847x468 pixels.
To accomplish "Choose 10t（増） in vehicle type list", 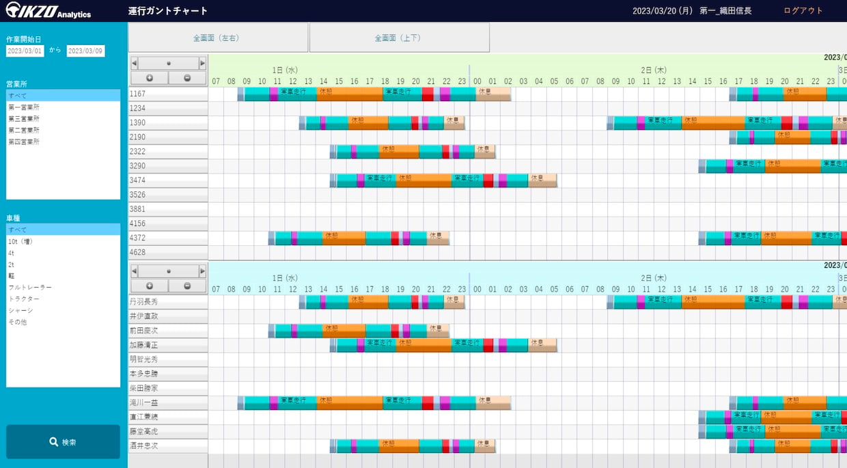I will click(20, 241).
